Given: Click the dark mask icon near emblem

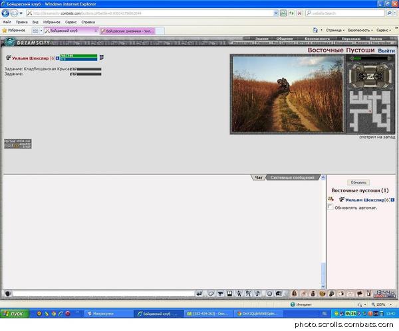Looking at the screenshot, I should [x=331, y=294].
